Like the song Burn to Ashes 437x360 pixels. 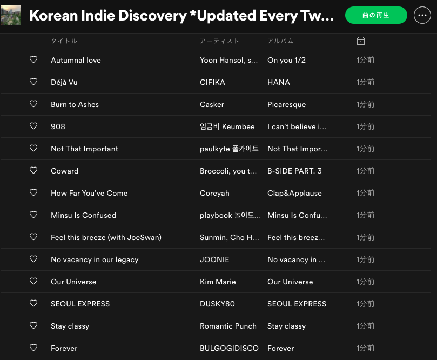point(33,104)
